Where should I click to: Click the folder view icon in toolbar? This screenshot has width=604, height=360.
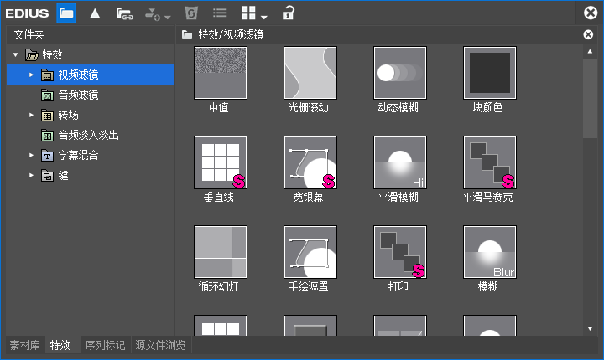point(66,13)
